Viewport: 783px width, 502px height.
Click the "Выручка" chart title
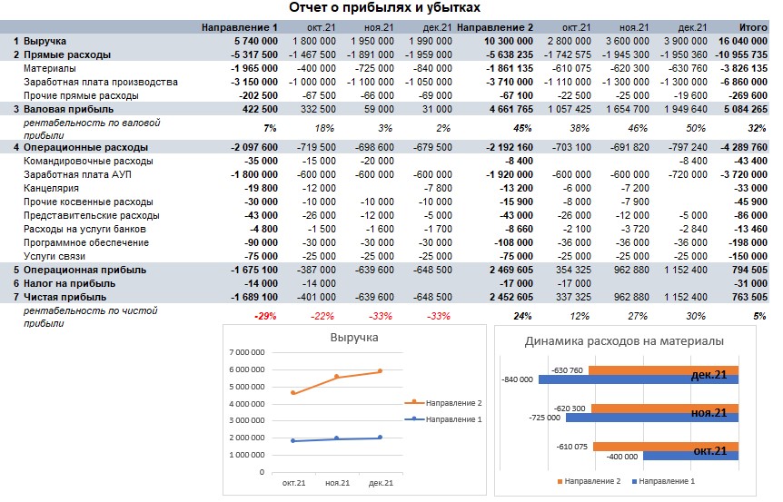pyautogui.click(x=354, y=338)
